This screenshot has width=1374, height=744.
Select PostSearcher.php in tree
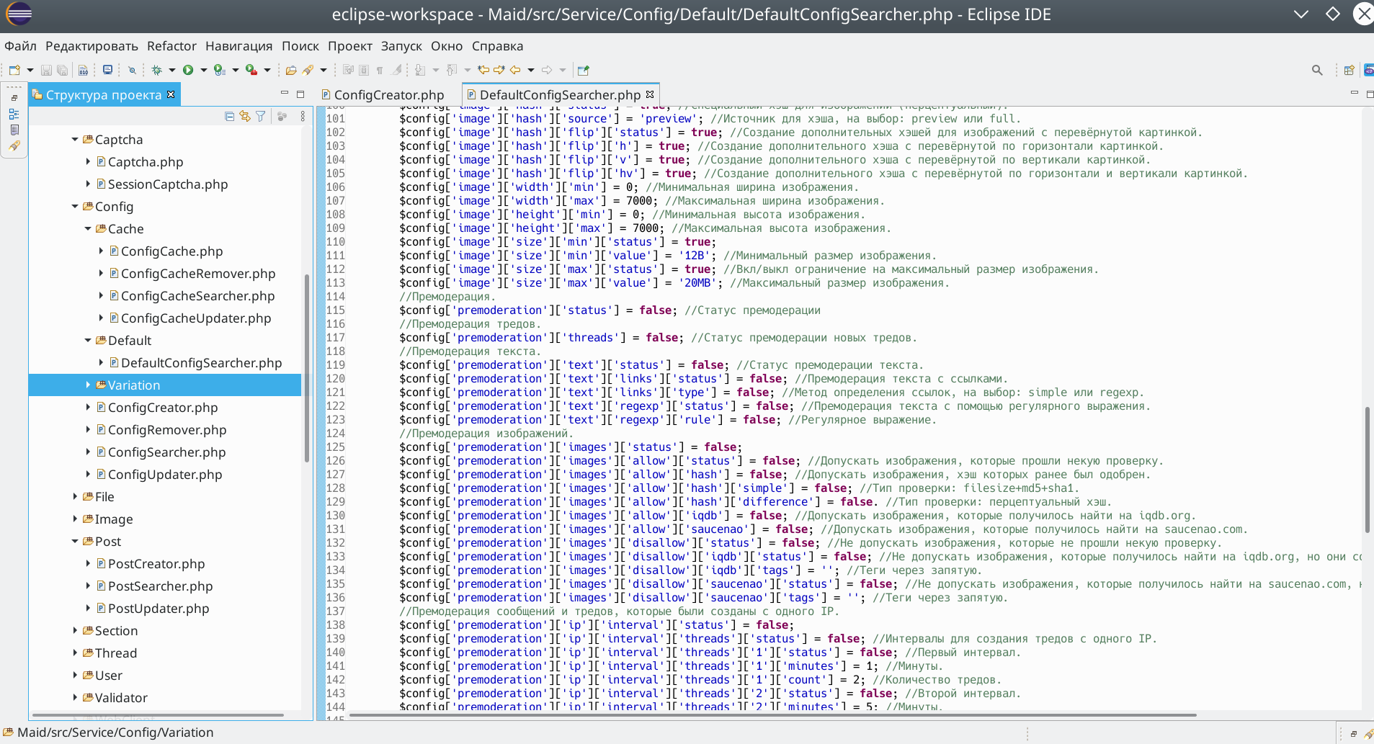coord(160,586)
